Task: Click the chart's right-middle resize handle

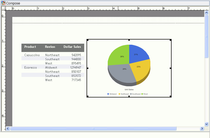Action: click(x=171, y=68)
